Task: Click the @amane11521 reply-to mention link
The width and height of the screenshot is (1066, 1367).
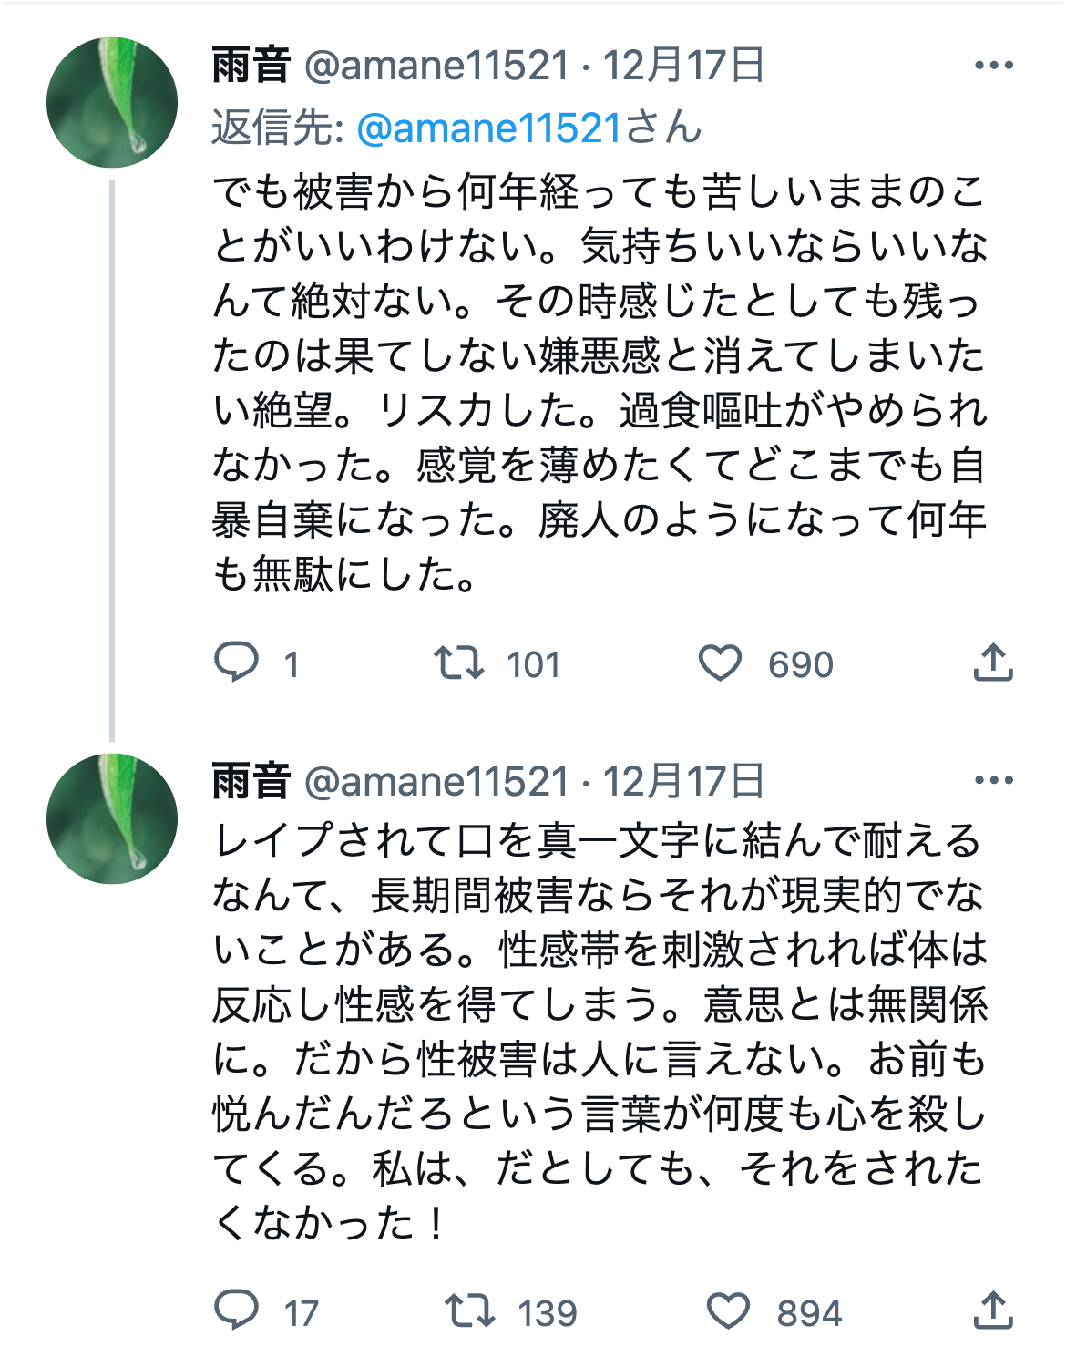Action: [x=488, y=128]
